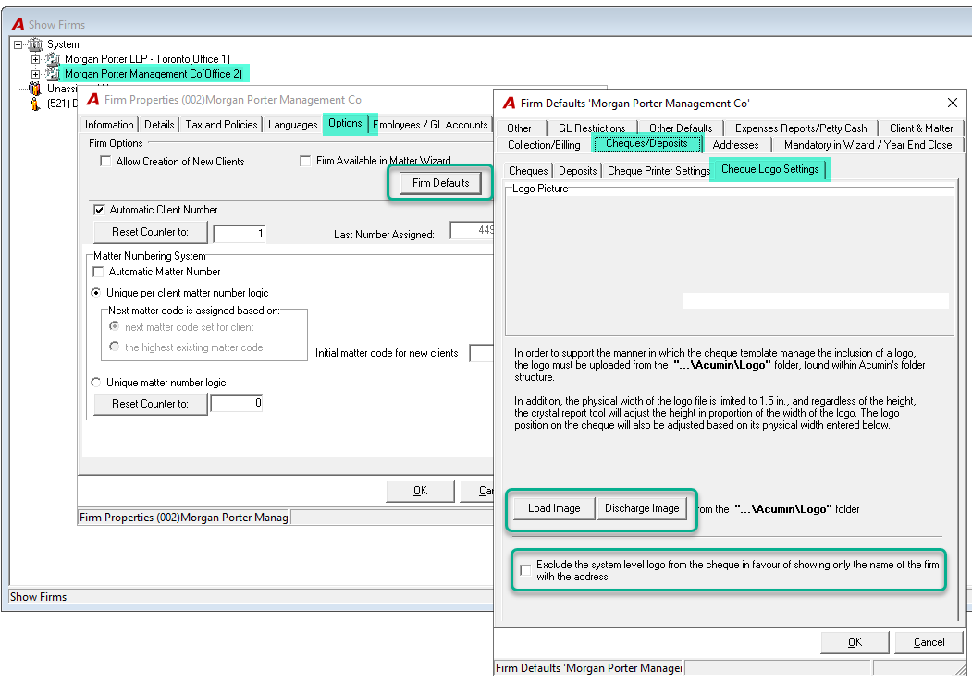This screenshot has width=972, height=682.
Task: Click the Unassigned node icon in the tree
Action: coord(35,90)
